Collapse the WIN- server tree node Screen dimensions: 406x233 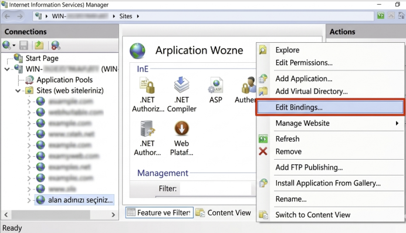(x=7, y=69)
